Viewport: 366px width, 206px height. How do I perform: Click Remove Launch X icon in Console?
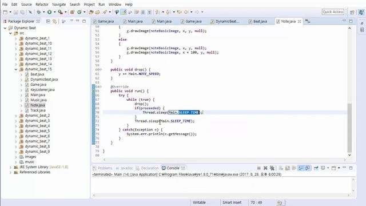pyautogui.click(x=265, y=168)
